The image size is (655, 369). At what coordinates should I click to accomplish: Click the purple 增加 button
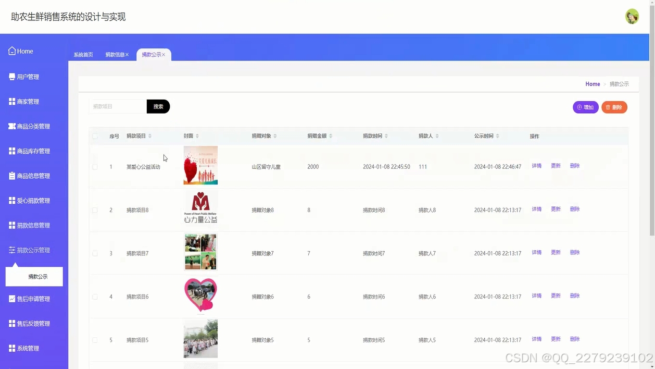click(586, 107)
